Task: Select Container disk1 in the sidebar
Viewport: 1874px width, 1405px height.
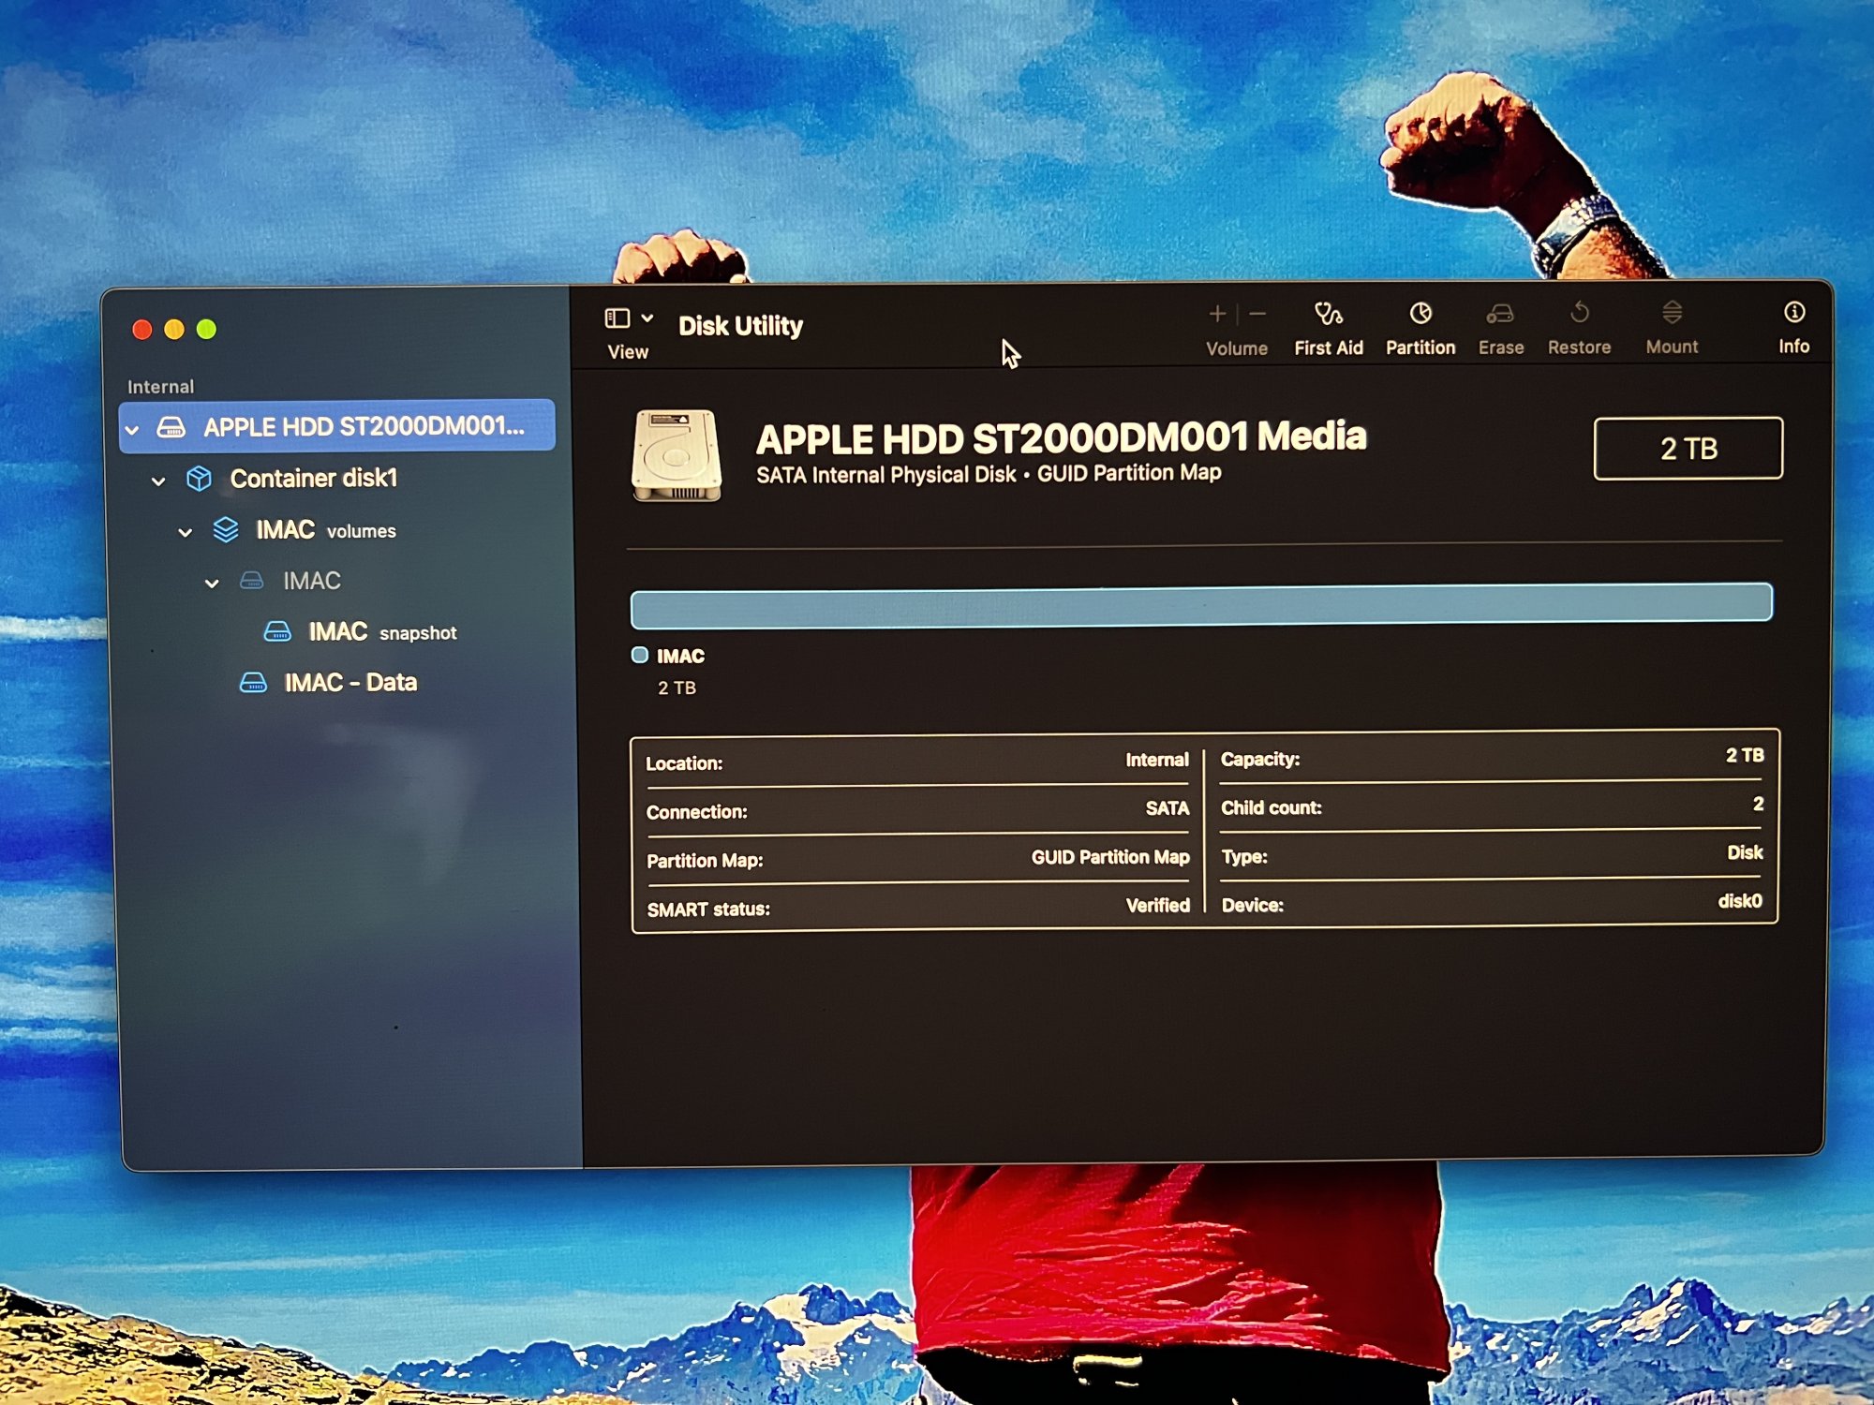Action: tap(314, 479)
